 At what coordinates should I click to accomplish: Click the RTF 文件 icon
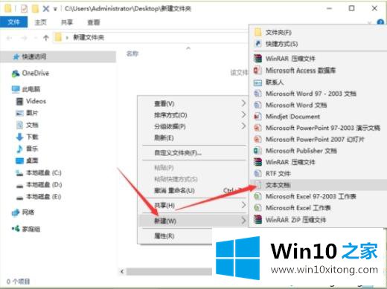tap(258, 173)
